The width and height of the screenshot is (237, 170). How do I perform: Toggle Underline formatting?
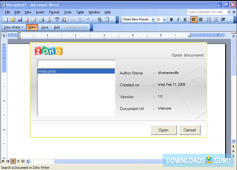[x=185, y=20]
